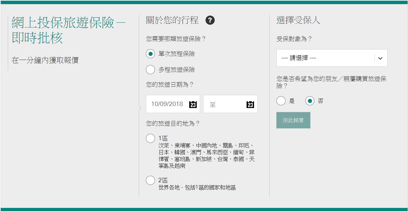
Task: Select the 單次旅程保險 radio button
Action: [150, 54]
